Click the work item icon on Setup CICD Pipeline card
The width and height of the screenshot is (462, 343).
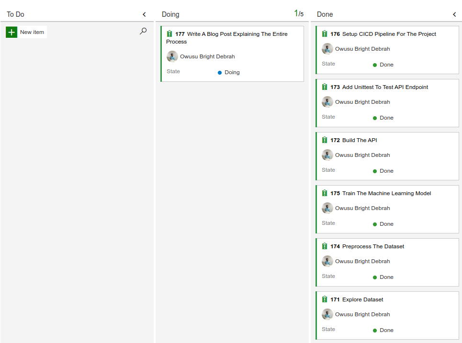click(325, 34)
